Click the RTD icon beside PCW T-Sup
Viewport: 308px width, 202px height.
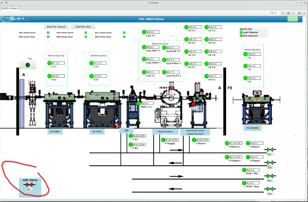pos(244,183)
